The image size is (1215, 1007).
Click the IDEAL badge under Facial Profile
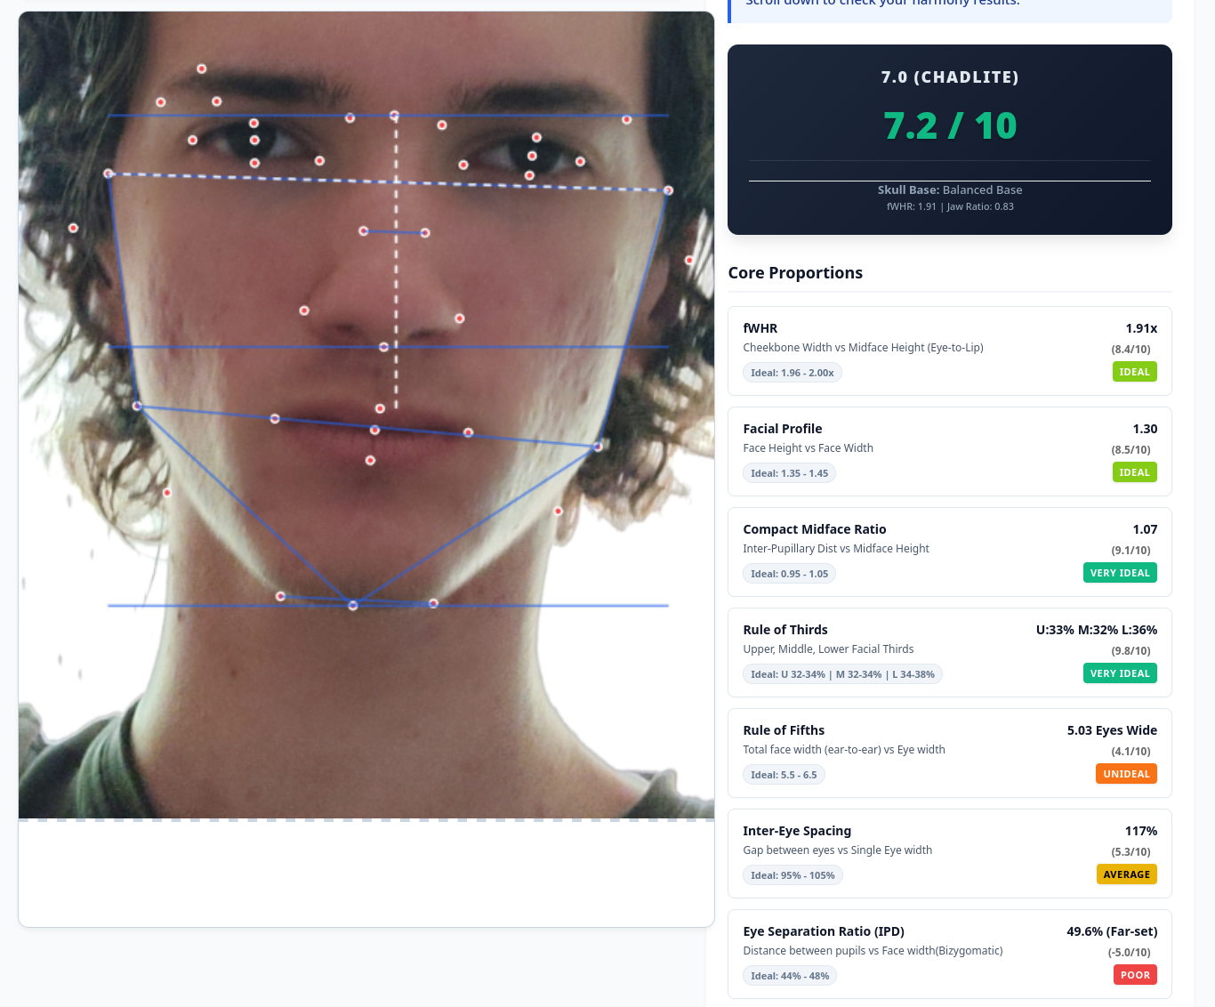(x=1134, y=472)
